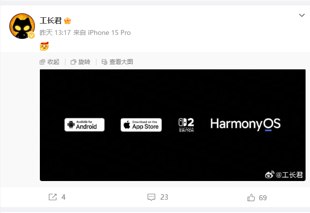The image size is (310, 213).
Task: Click the black post image thumbnail
Action: click(x=173, y=125)
